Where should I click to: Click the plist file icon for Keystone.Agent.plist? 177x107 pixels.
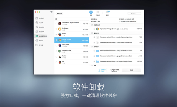coord(98,37)
